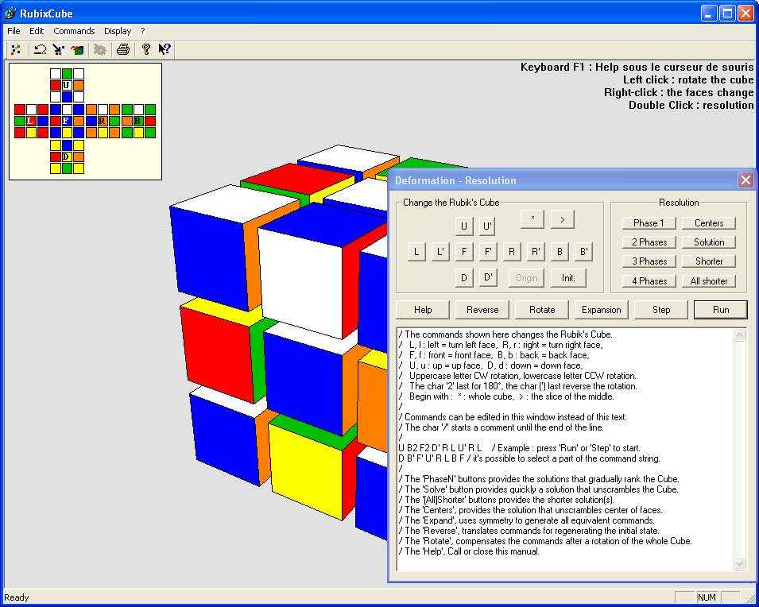Click the F' button
Image resolution: width=759 pixels, height=607 pixels.
487,252
